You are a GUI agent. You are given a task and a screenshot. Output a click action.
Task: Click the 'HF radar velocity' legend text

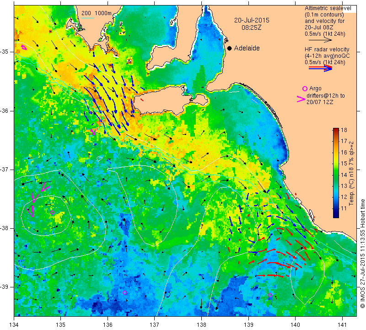coord(327,49)
